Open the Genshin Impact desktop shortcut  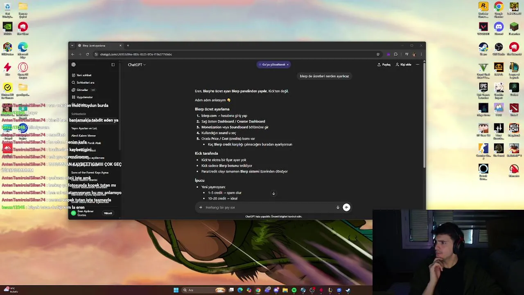(x=499, y=91)
